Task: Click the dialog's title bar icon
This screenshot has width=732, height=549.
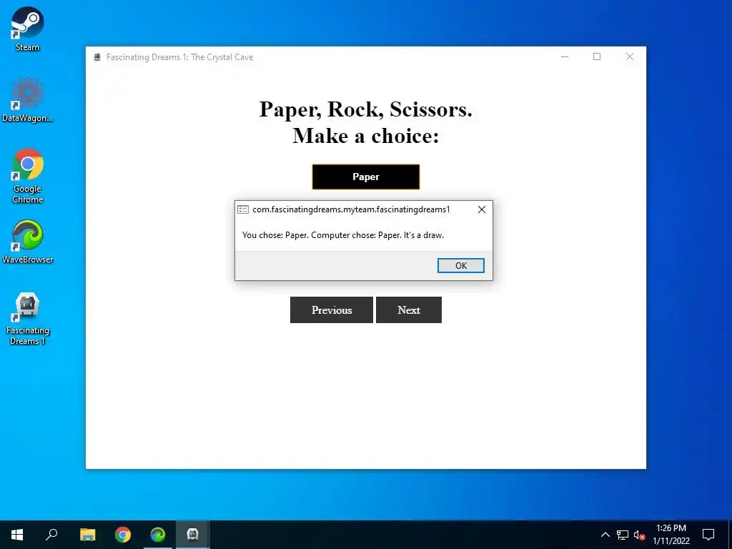Action: tap(243, 209)
